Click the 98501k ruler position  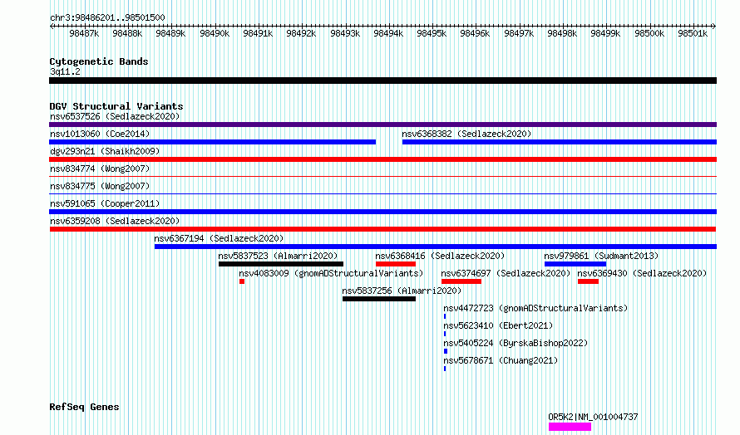(693, 33)
